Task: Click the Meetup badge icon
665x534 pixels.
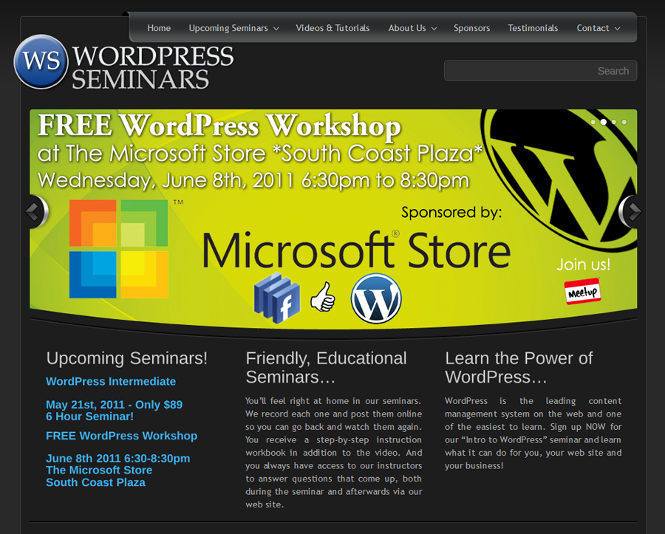Action: [583, 291]
